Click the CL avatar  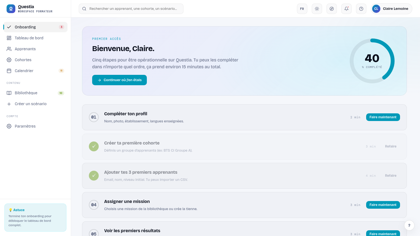point(376,9)
